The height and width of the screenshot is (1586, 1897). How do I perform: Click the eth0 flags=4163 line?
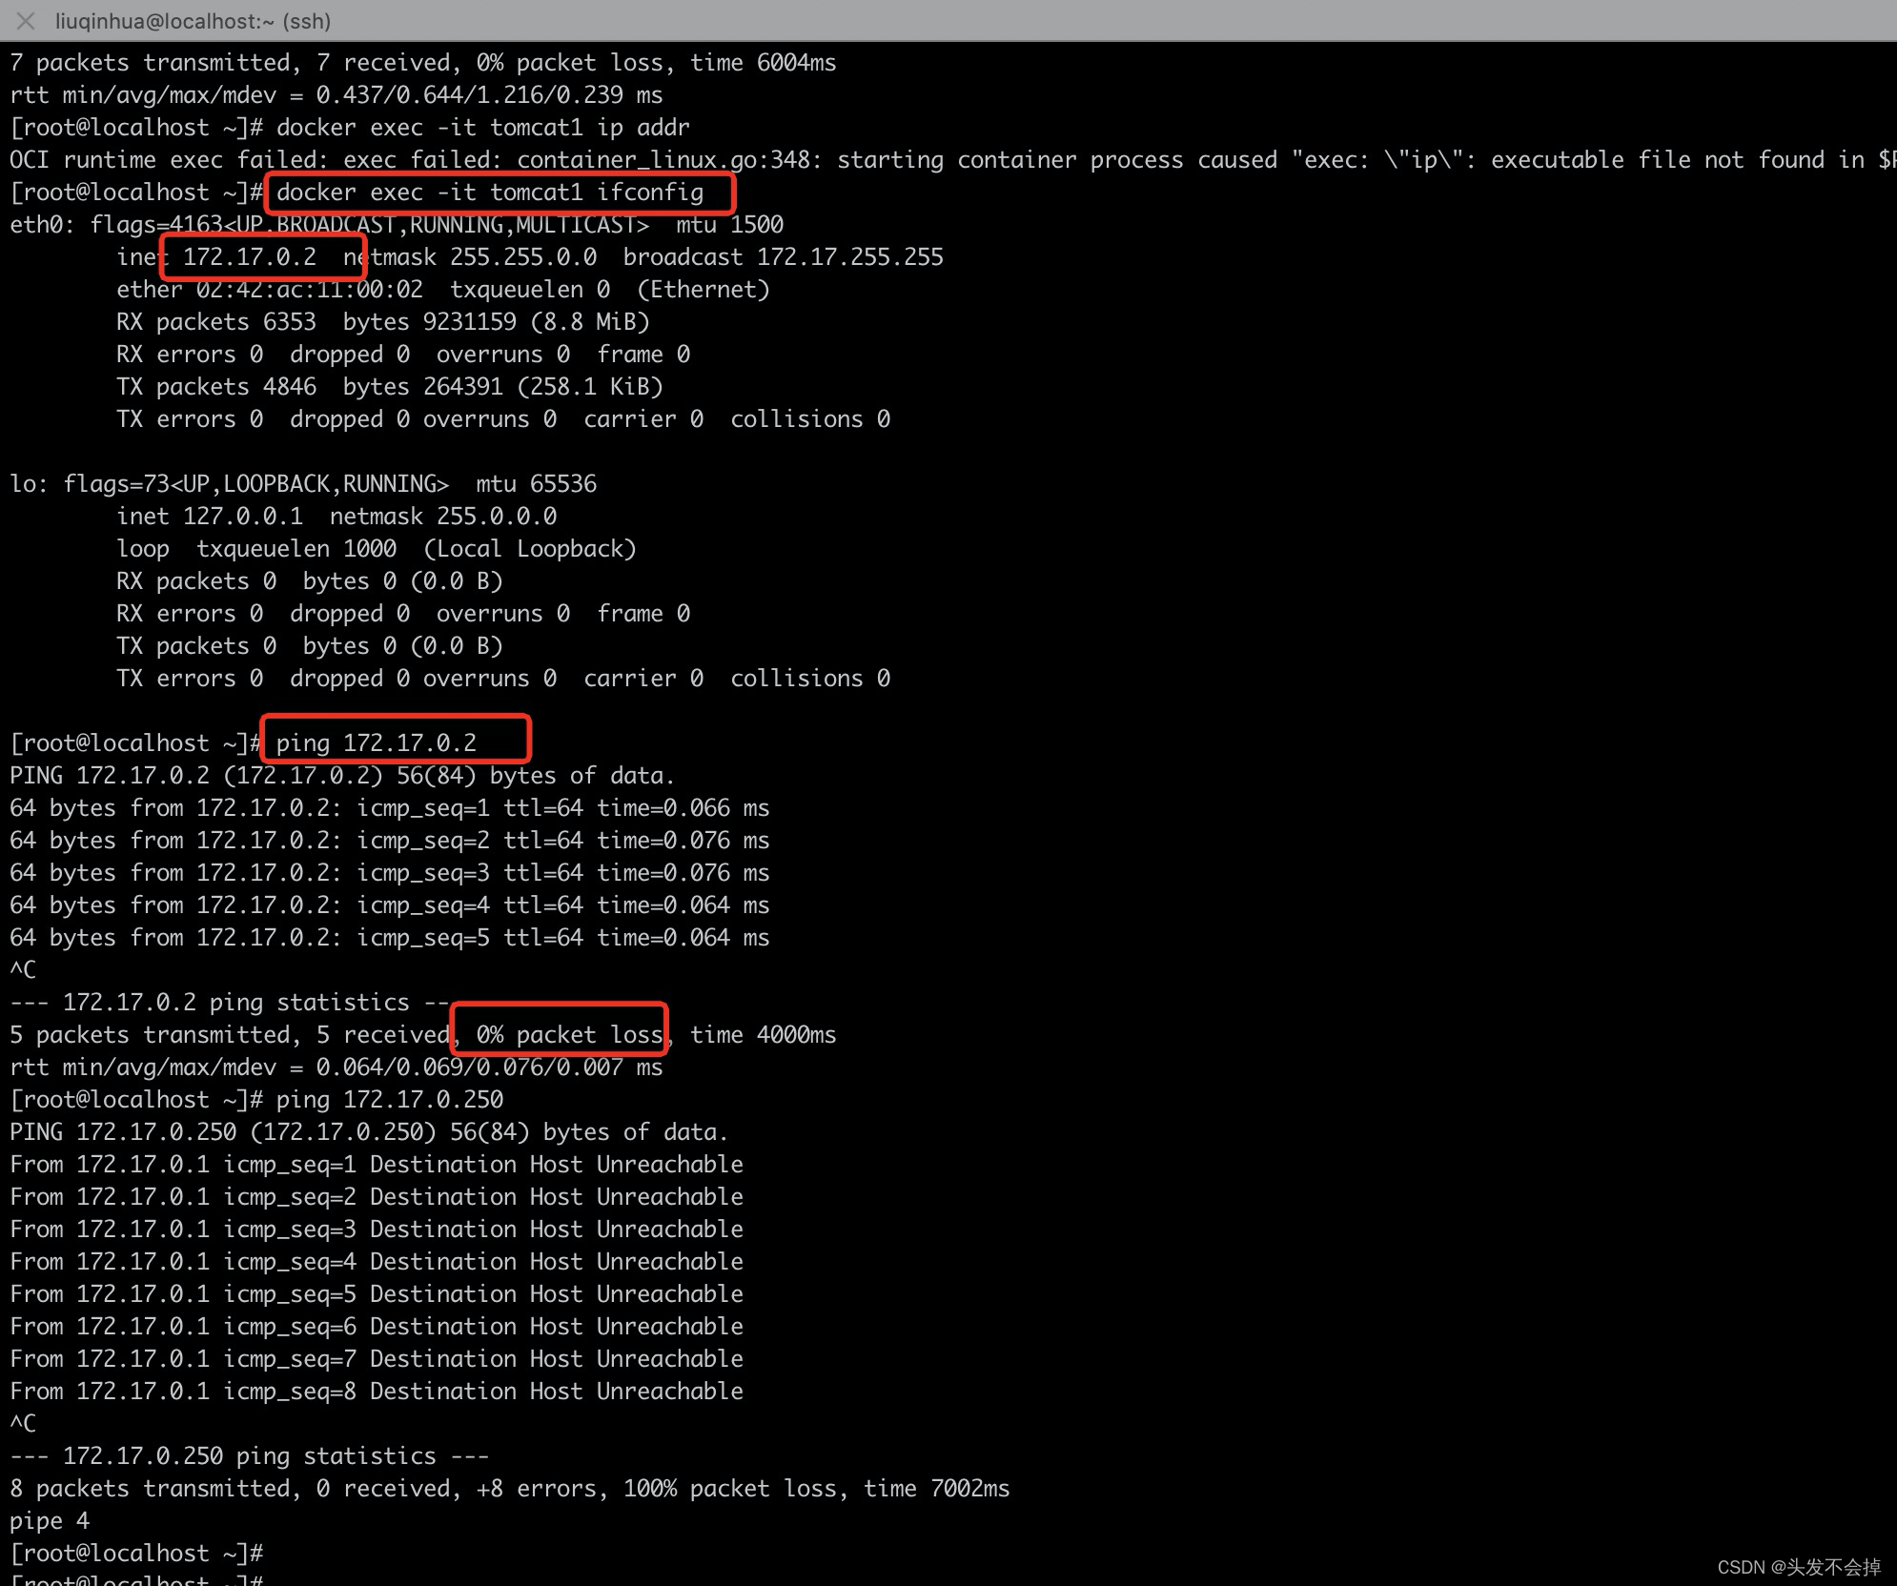tap(397, 225)
